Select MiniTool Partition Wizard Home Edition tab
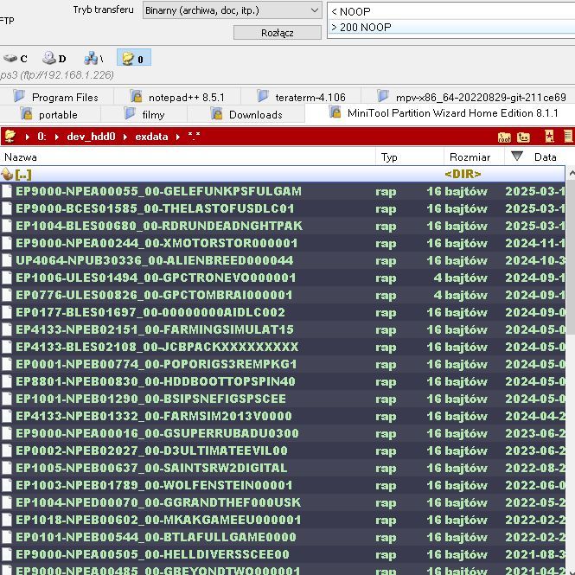This screenshot has height=575, width=575. (x=440, y=113)
